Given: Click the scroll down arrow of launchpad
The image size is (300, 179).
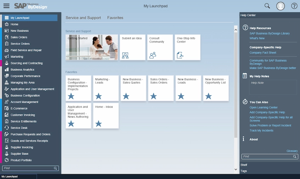Looking at the screenshot, I should point(236,169).
